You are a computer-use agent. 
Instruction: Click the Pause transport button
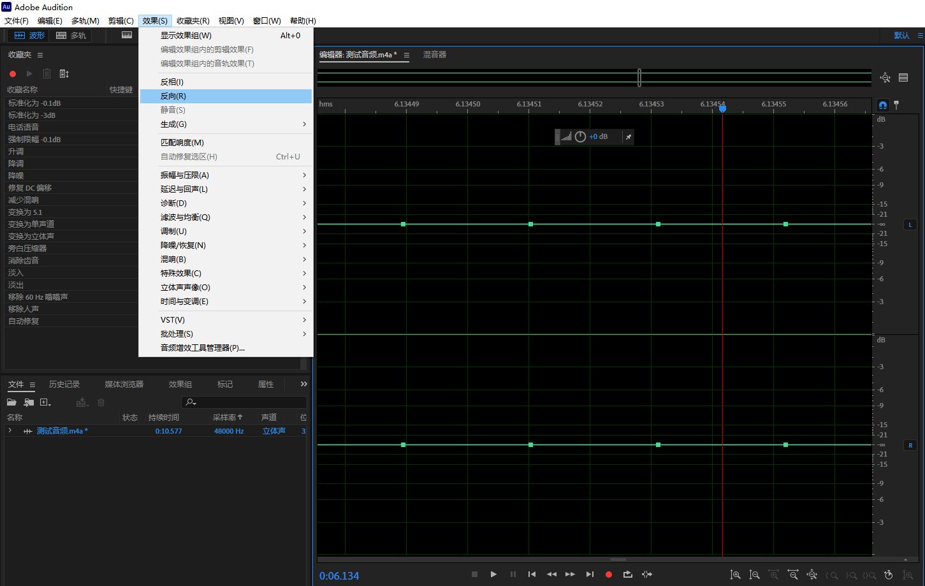(x=513, y=575)
